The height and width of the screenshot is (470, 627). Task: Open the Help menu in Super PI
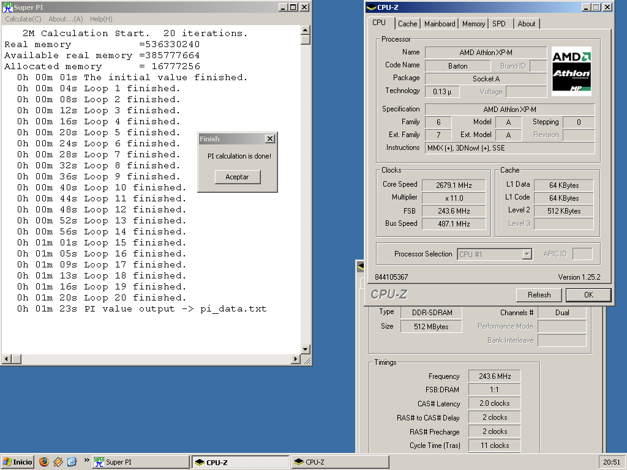click(101, 19)
